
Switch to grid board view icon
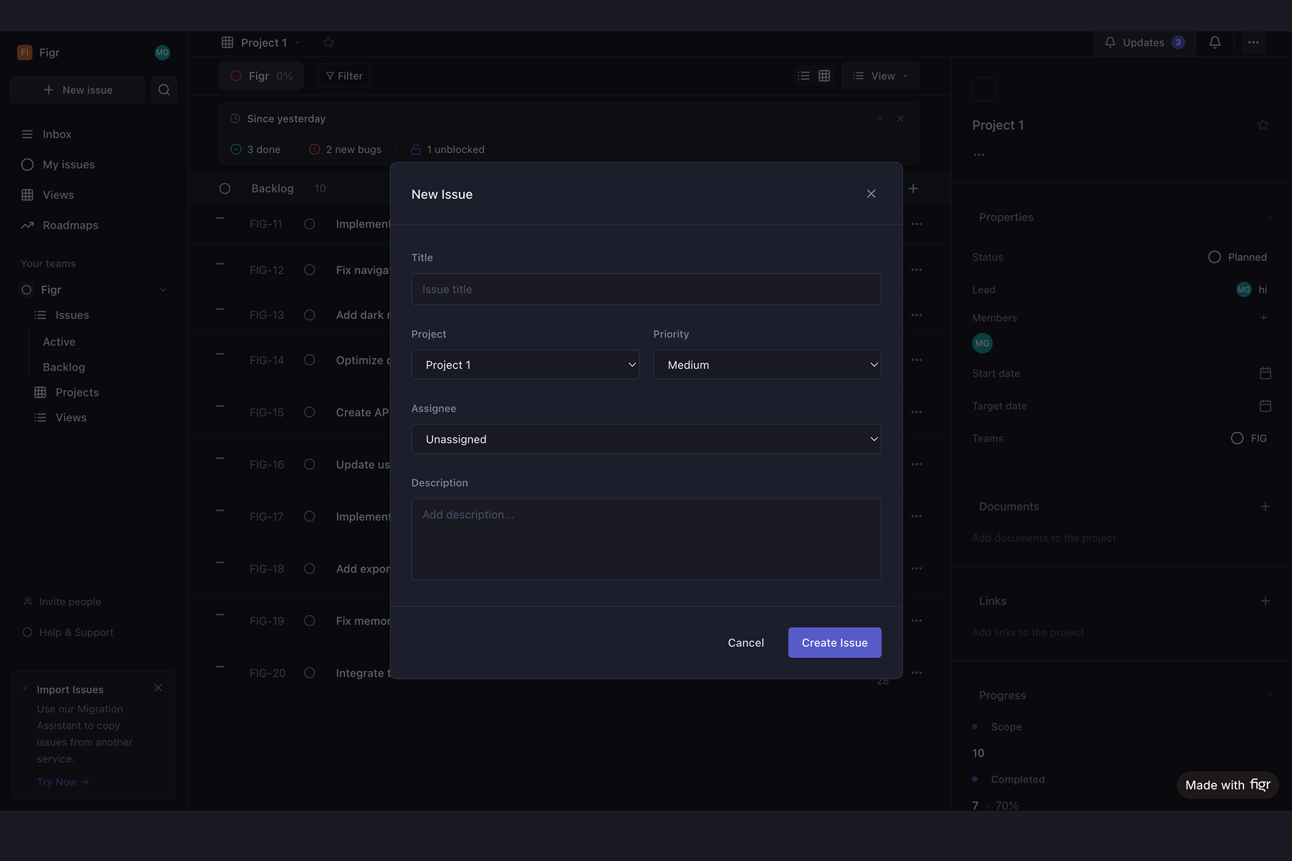pyautogui.click(x=824, y=76)
